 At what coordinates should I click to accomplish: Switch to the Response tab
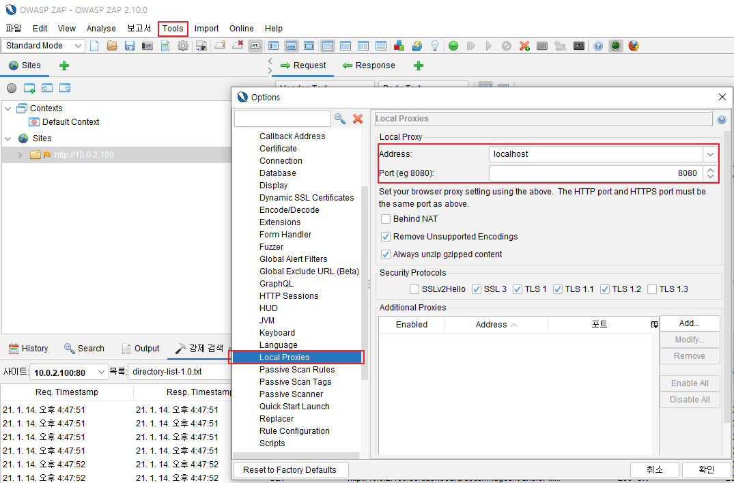(x=369, y=65)
